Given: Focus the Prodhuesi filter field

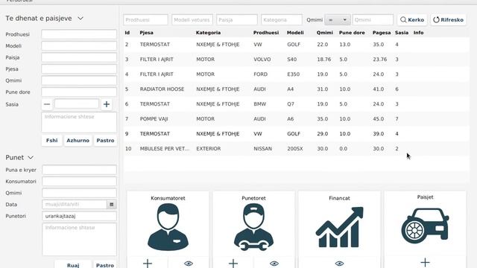Looking at the screenshot, I should [x=145, y=20].
